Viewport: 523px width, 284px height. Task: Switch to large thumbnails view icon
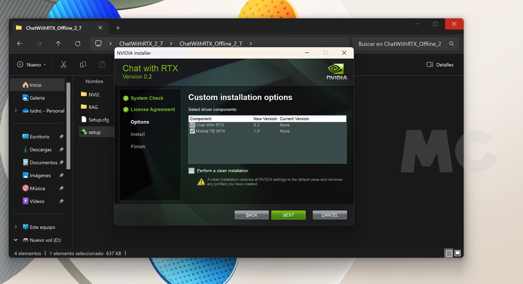click(457, 253)
